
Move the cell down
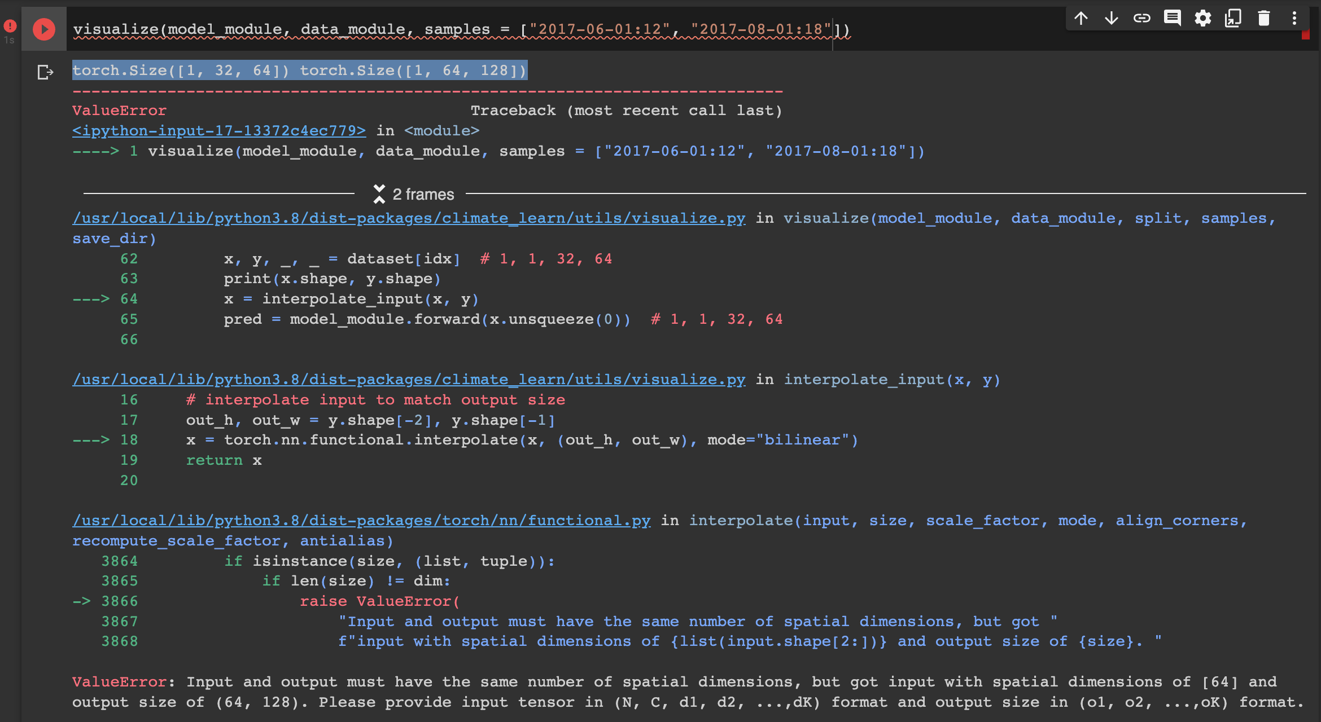tap(1112, 19)
